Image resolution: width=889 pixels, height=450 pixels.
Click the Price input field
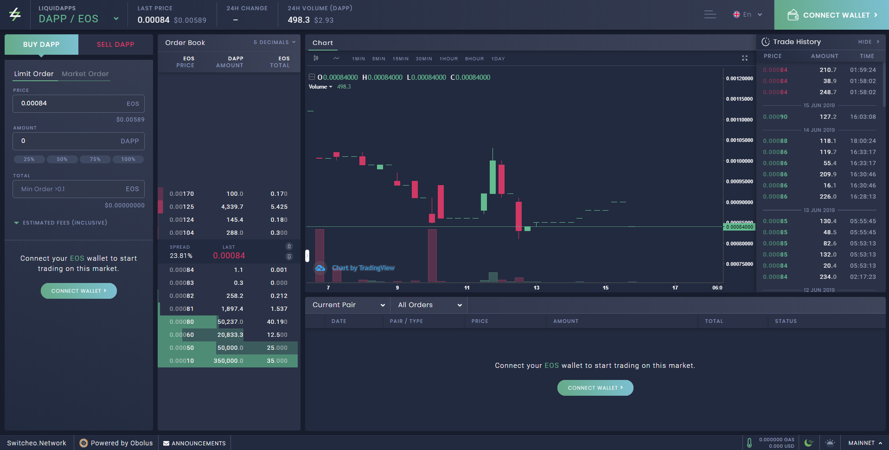(x=78, y=103)
